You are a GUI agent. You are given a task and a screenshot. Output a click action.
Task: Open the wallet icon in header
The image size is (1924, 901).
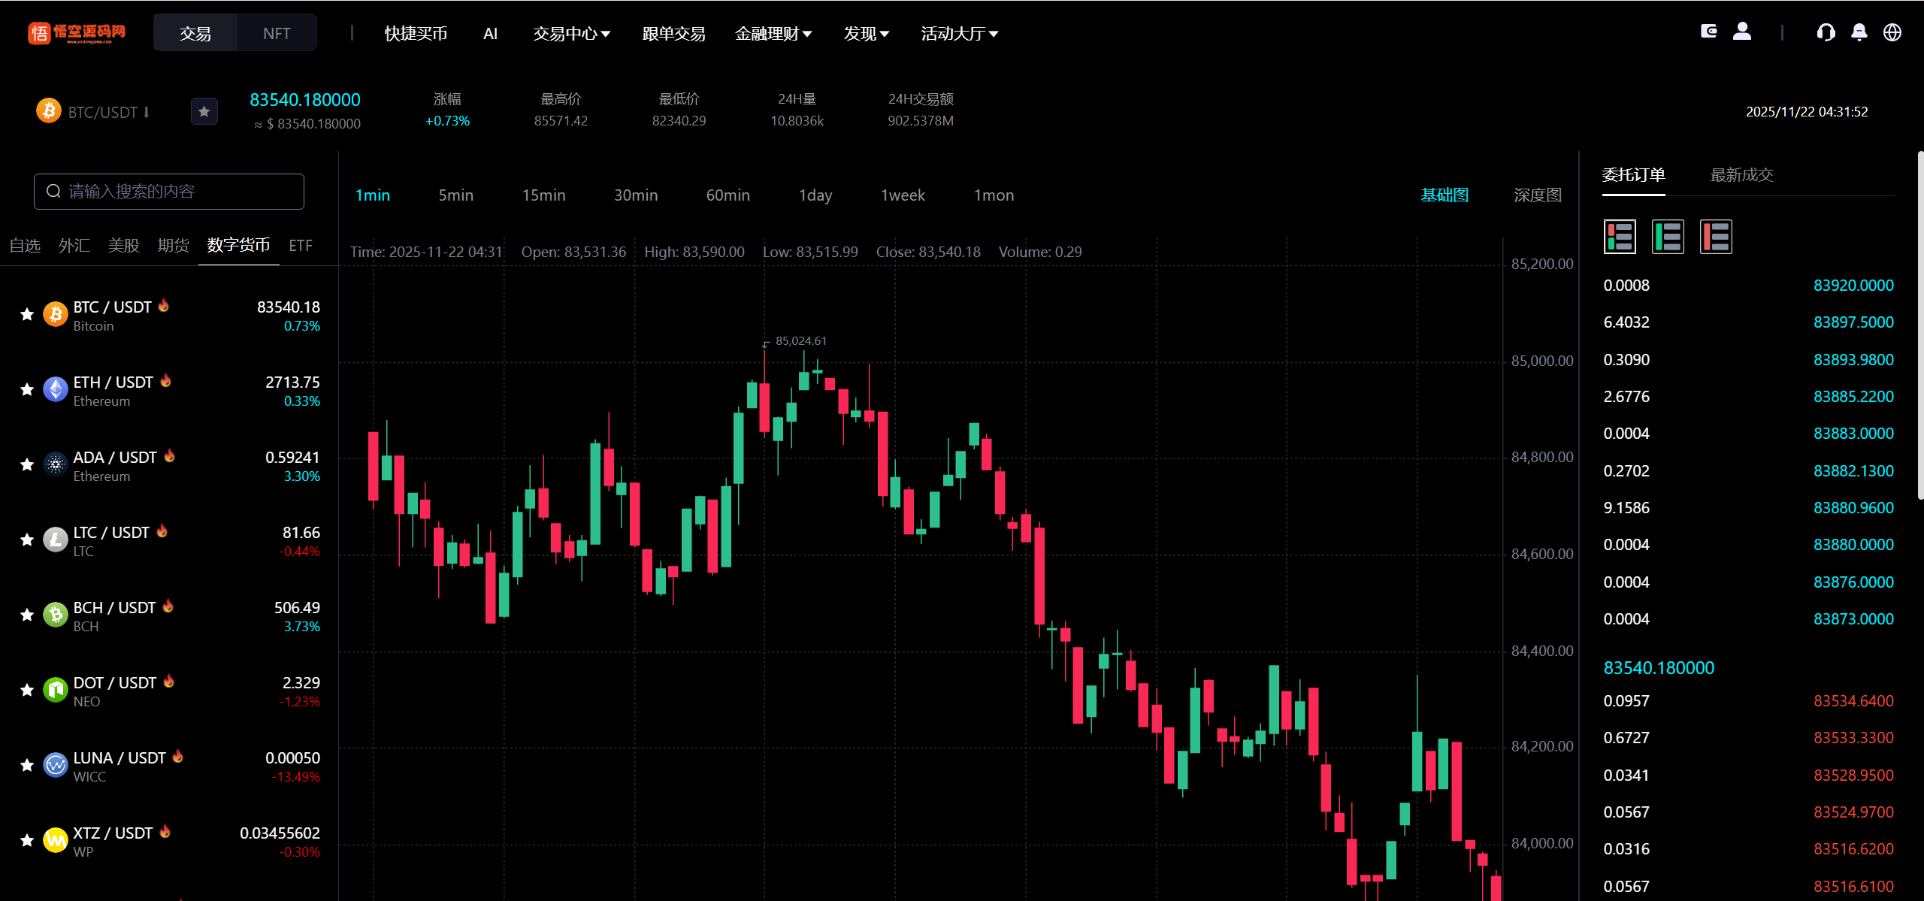[x=1708, y=32]
